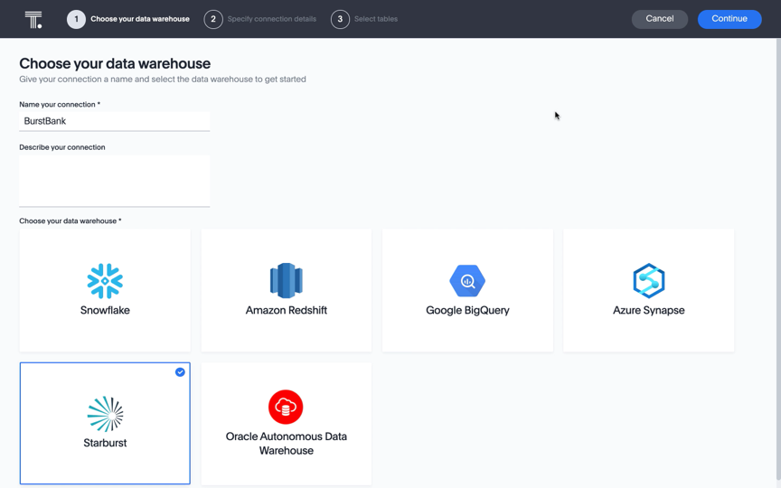Click the ThoughtSpot logo in header
This screenshot has width=781, height=488.
click(x=33, y=19)
